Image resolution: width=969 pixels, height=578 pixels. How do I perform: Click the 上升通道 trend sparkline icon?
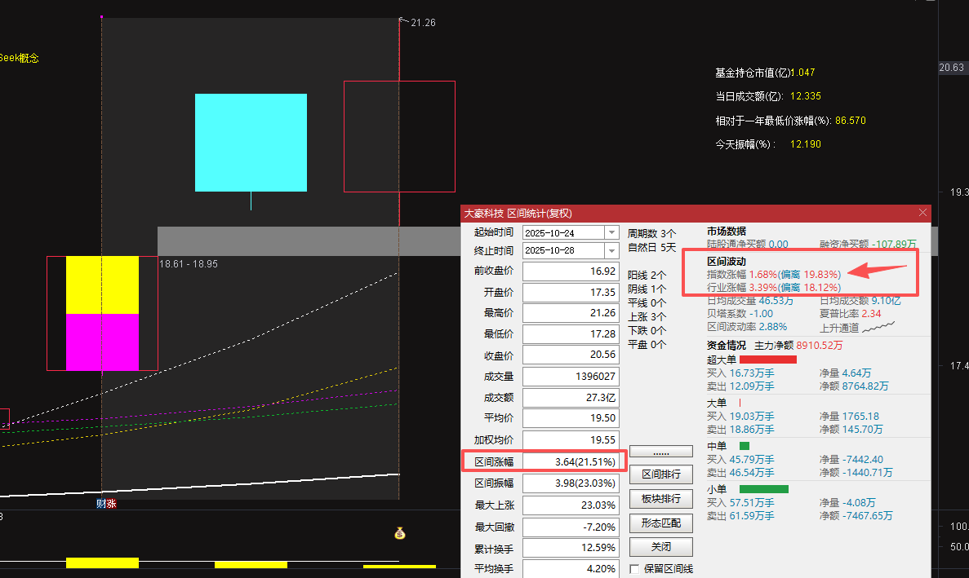(x=878, y=327)
